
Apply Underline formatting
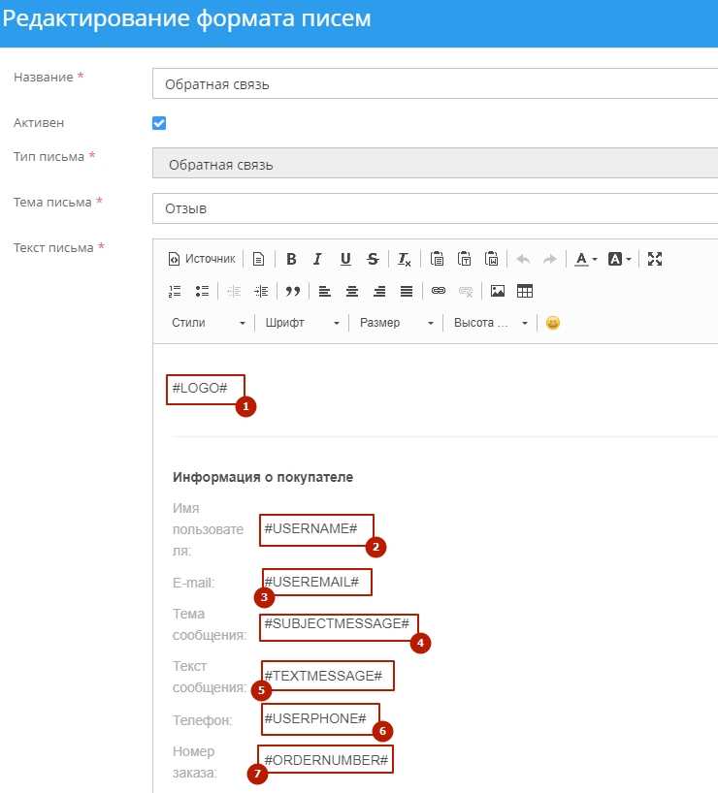[345, 259]
